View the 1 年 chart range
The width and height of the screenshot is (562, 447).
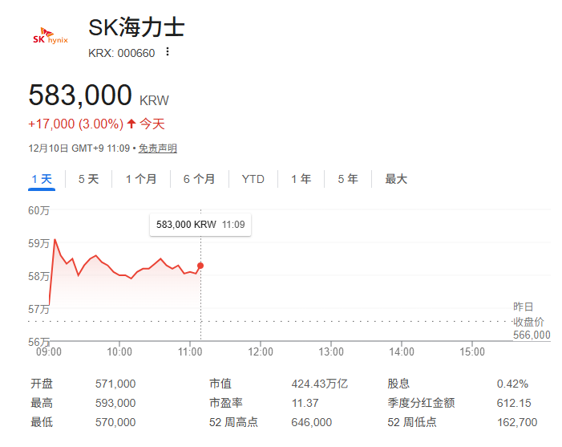click(301, 179)
